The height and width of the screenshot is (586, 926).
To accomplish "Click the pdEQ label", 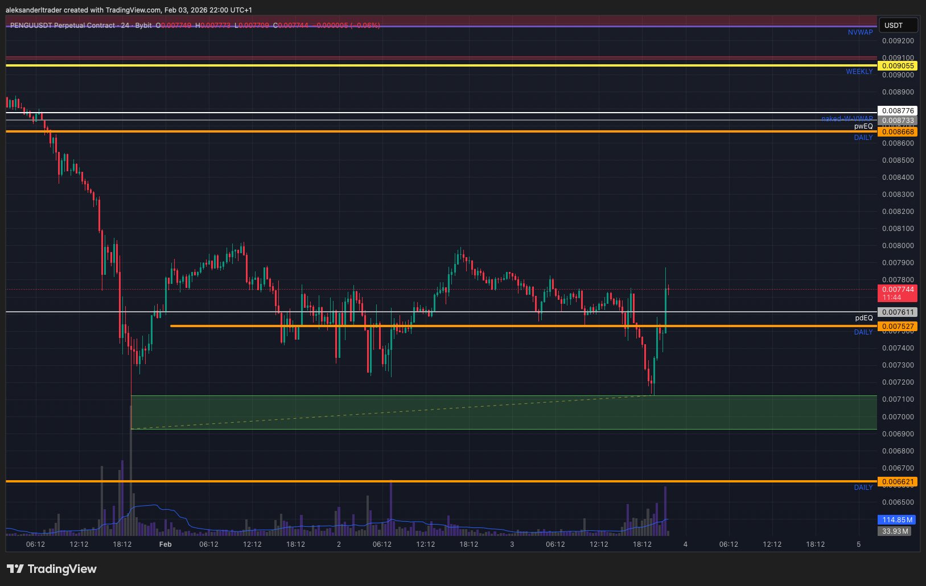I will point(864,318).
